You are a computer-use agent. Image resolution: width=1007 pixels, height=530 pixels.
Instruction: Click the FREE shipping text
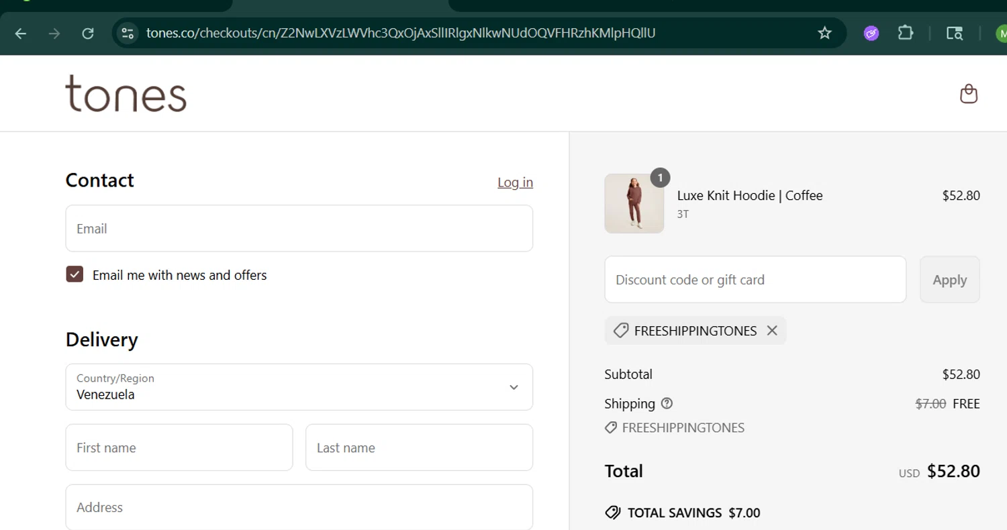click(966, 404)
